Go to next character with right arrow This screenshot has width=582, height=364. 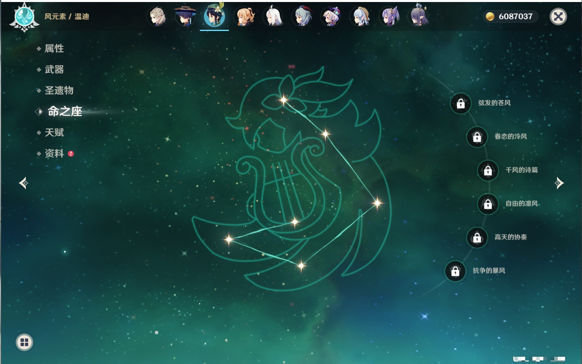coord(559,183)
